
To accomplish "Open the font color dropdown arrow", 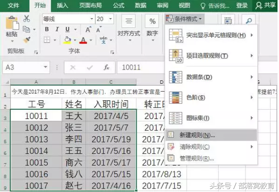I will coord(91,40).
